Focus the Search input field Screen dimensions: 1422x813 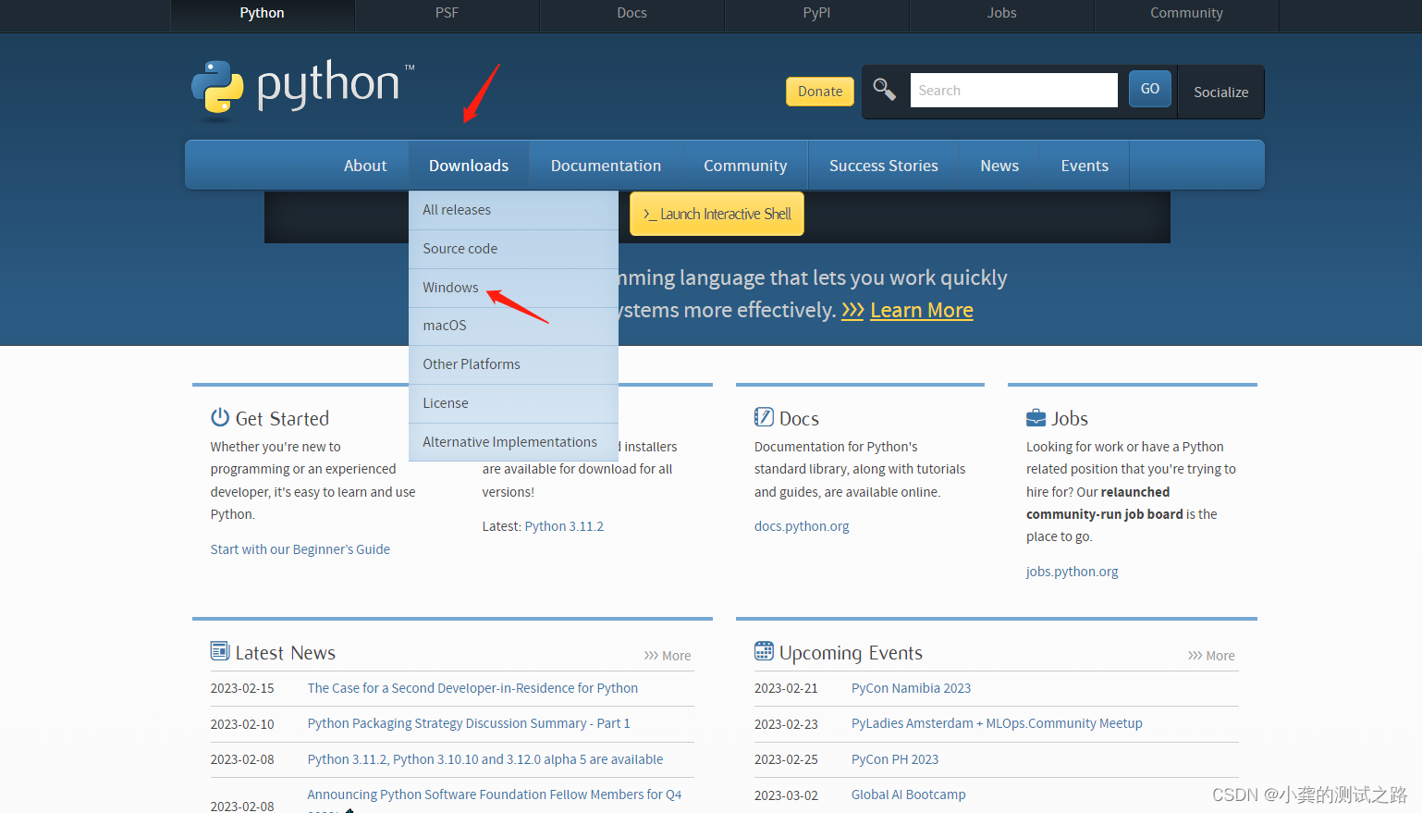(1013, 90)
